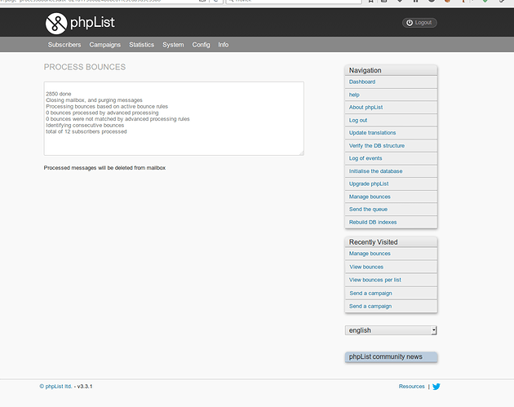Open the Statistics menu
This screenshot has width=514, height=407.
point(142,45)
